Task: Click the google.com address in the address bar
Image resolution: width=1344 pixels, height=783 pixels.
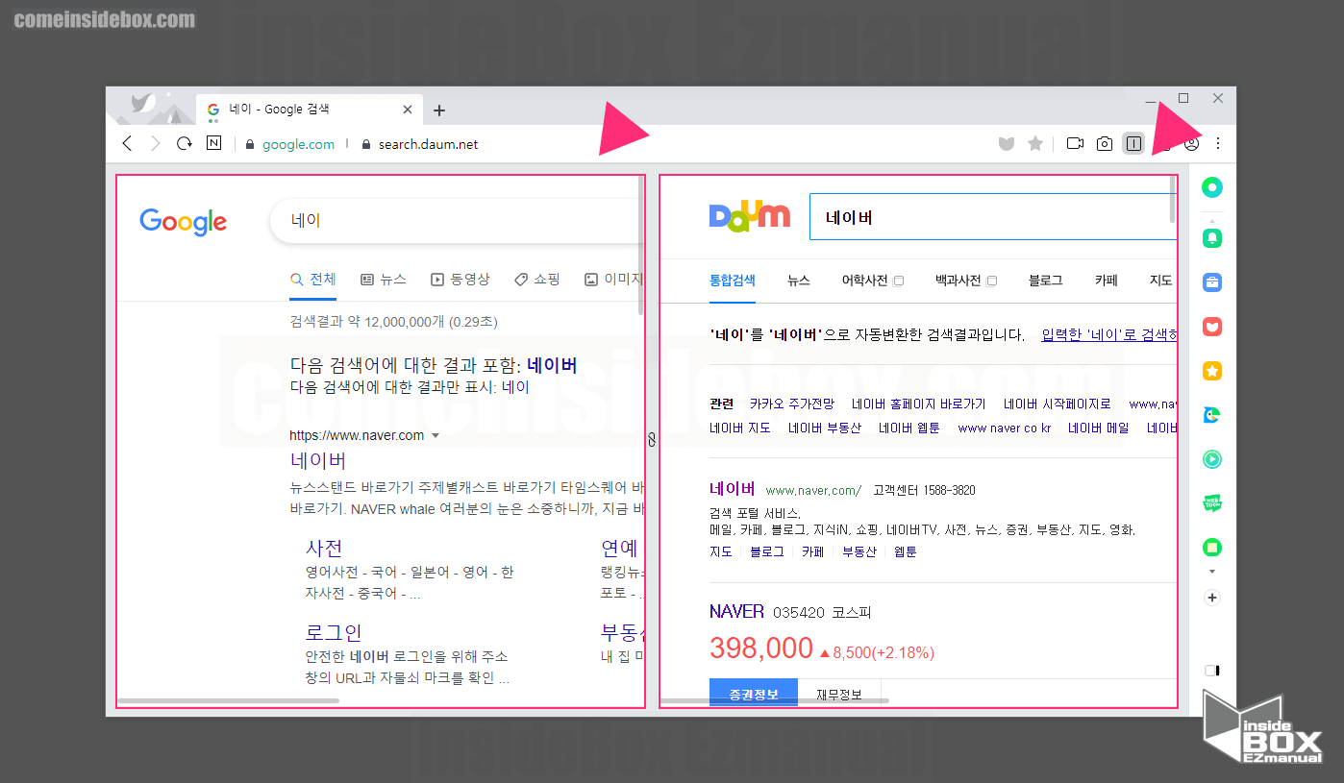Action: [x=298, y=144]
